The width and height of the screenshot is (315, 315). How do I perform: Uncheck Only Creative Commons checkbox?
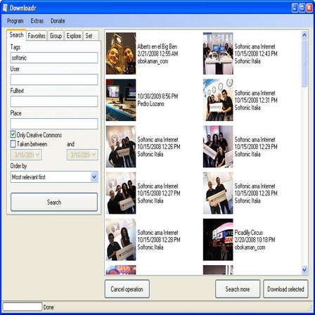13,134
